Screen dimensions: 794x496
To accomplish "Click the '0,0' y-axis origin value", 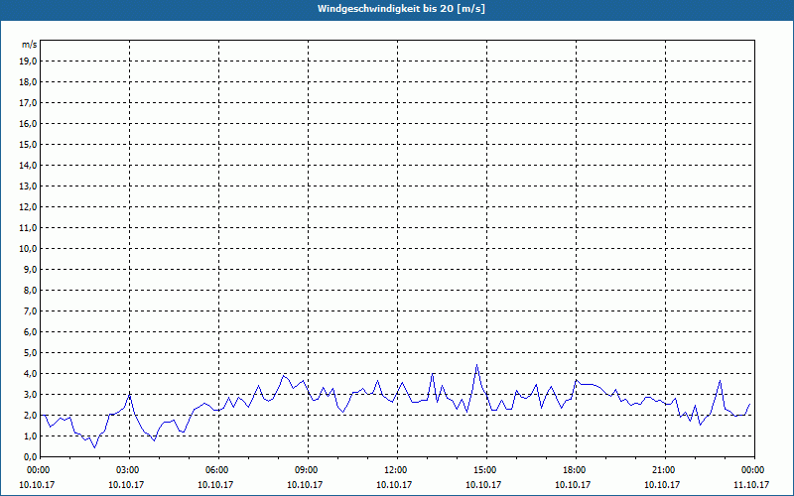I will (x=30, y=457).
